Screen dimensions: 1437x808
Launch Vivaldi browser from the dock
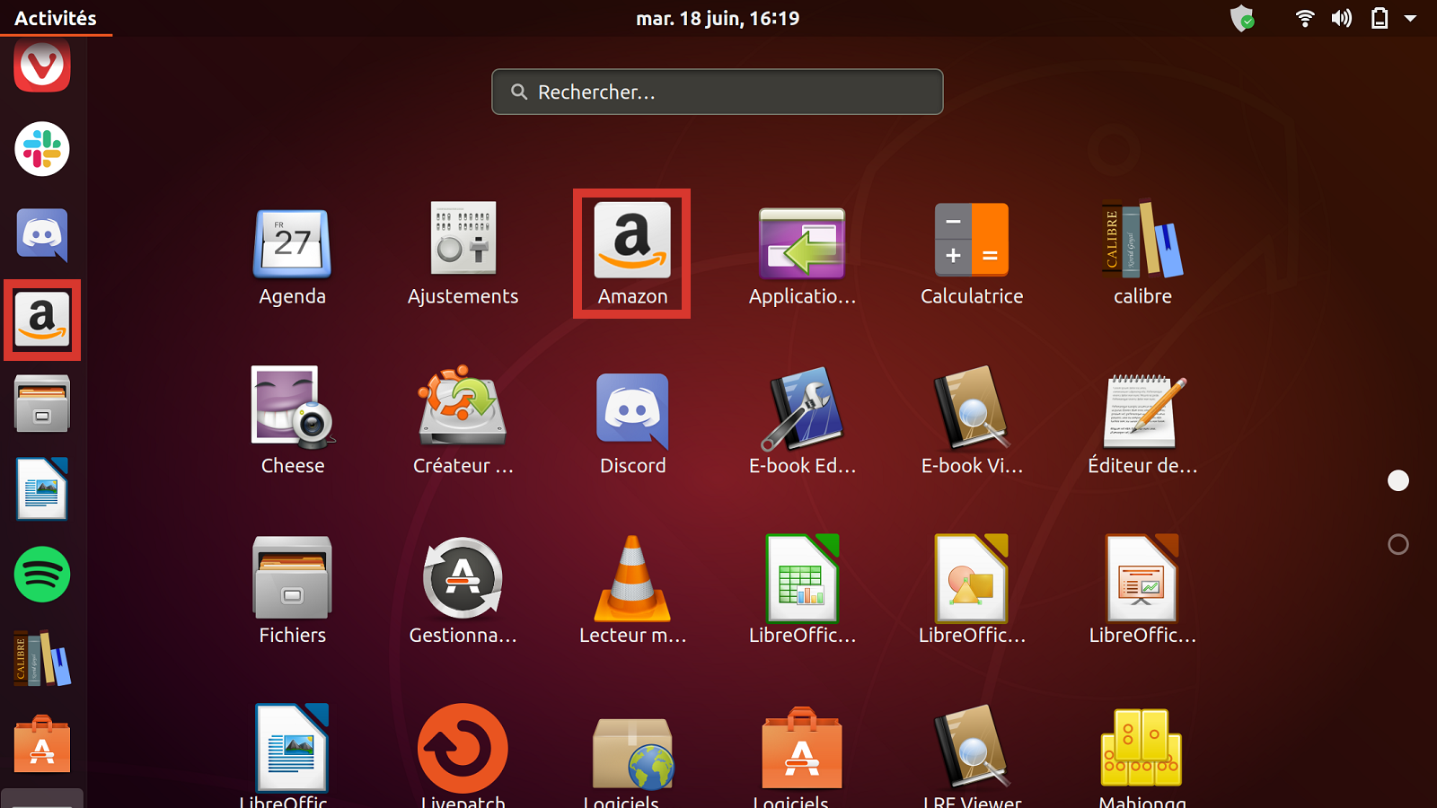[x=41, y=65]
